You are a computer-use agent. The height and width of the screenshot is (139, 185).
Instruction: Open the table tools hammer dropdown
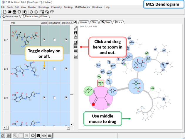click(75, 22)
